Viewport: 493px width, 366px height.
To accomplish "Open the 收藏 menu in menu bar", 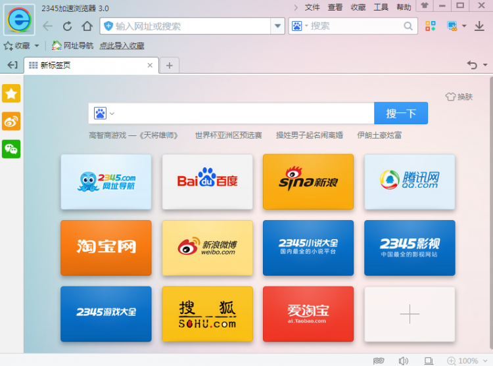I will [358, 7].
